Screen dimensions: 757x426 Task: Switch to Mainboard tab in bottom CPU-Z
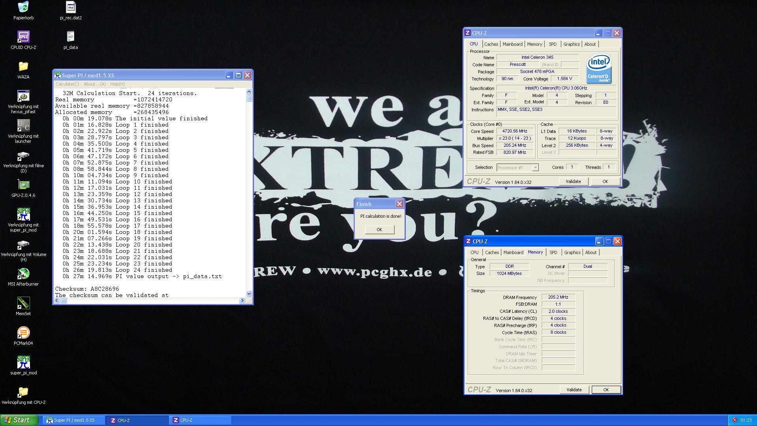point(513,252)
